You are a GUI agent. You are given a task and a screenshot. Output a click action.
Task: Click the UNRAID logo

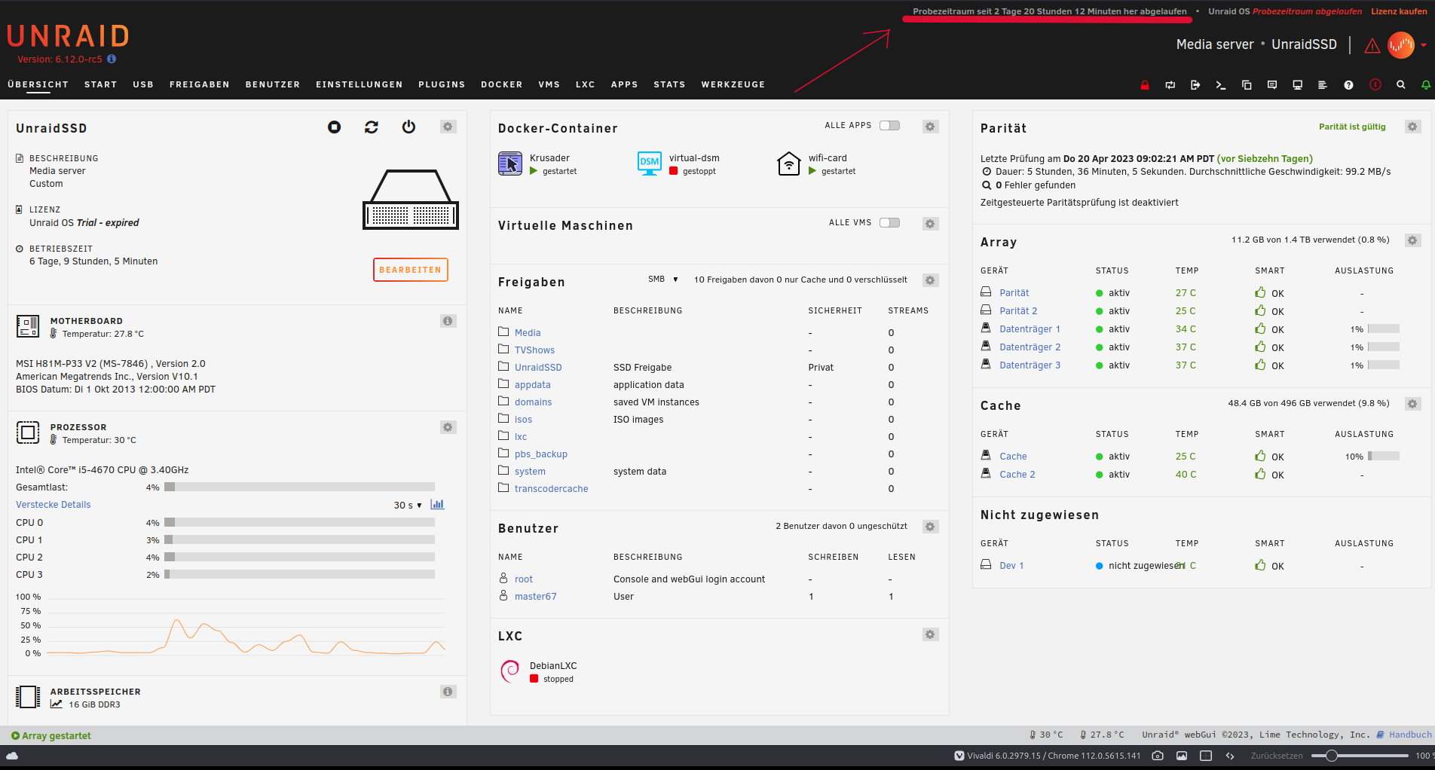point(69,36)
